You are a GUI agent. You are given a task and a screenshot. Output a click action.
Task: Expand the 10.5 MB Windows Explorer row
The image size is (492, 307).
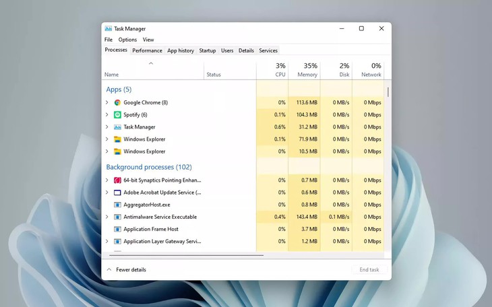[x=107, y=151]
